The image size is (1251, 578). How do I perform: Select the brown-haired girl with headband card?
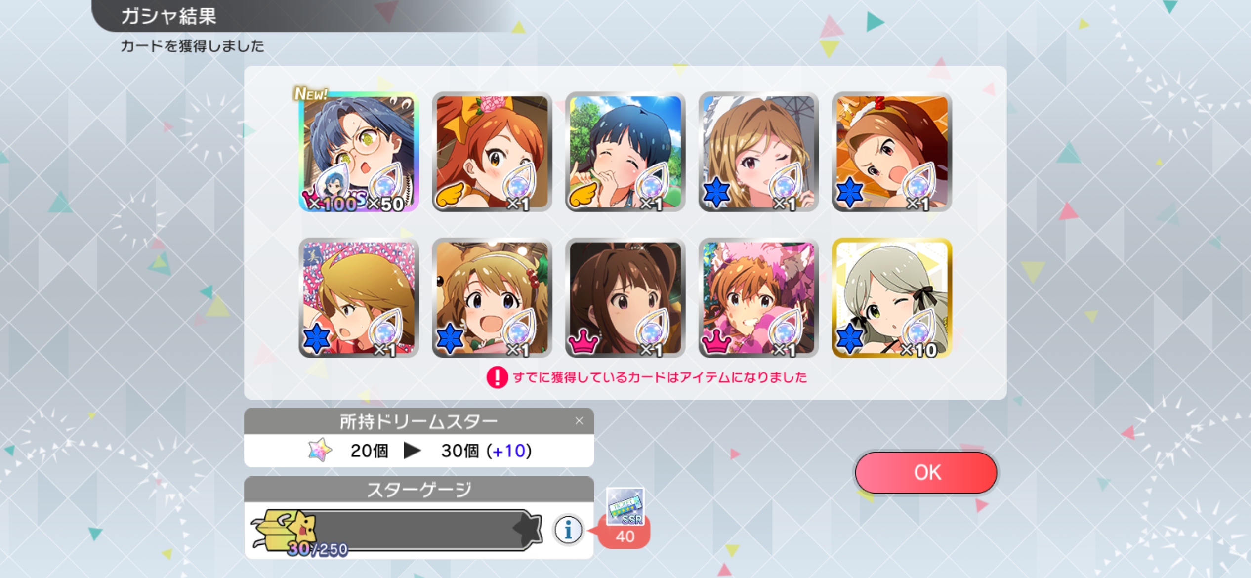pos(892,152)
